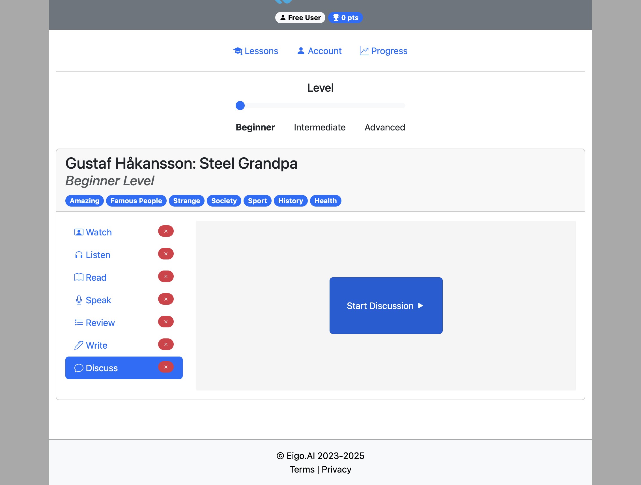The height and width of the screenshot is (485, 641).
Task: Click the Famous People topic tag
Action: pos(136,201)
